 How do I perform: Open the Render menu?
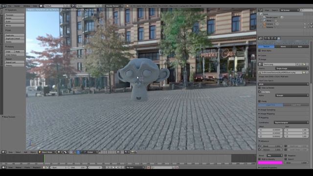[17, 6]
